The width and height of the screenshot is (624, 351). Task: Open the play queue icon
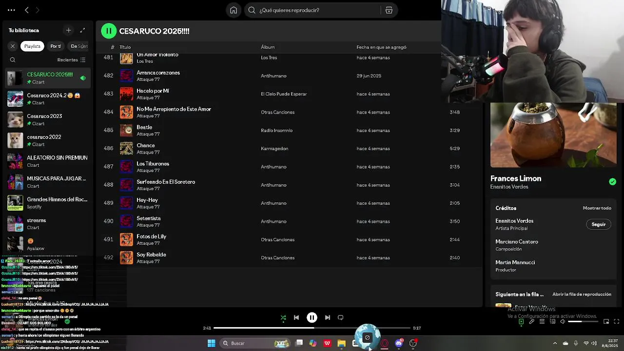pos(542,322)
